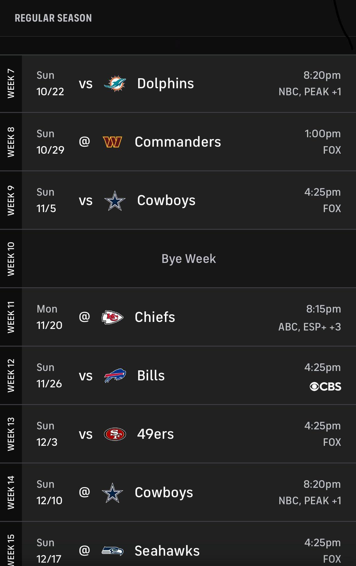Select the 49ers SF logo
The width and height of the screenshot is (356, 566).
coord(115,434)
